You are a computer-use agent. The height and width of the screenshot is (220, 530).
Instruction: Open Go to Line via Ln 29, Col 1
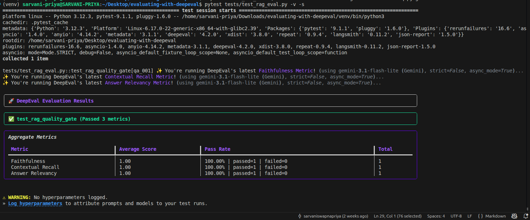[x=398, y=216]
